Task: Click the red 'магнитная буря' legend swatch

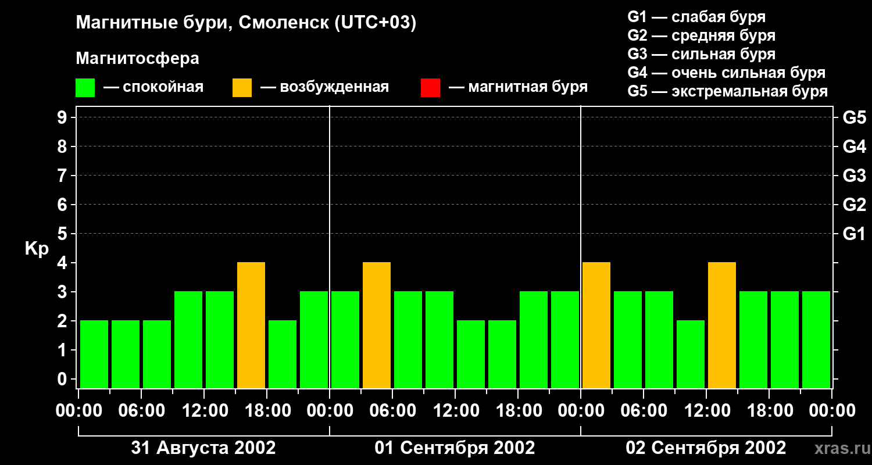Action: point(430,88)
